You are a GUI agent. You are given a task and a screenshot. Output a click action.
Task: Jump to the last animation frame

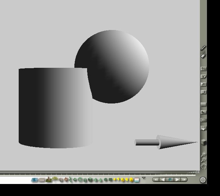pos(184,179)
